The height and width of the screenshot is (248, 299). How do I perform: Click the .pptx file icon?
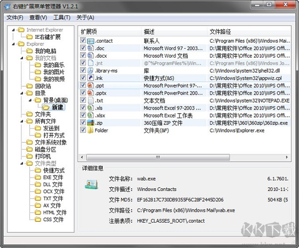coord(90,93)
